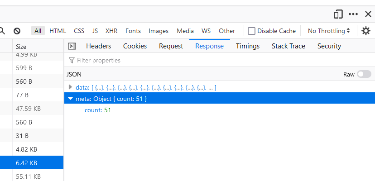Select the Response tab
Screen dimensions: 375x181
point(210,46)
